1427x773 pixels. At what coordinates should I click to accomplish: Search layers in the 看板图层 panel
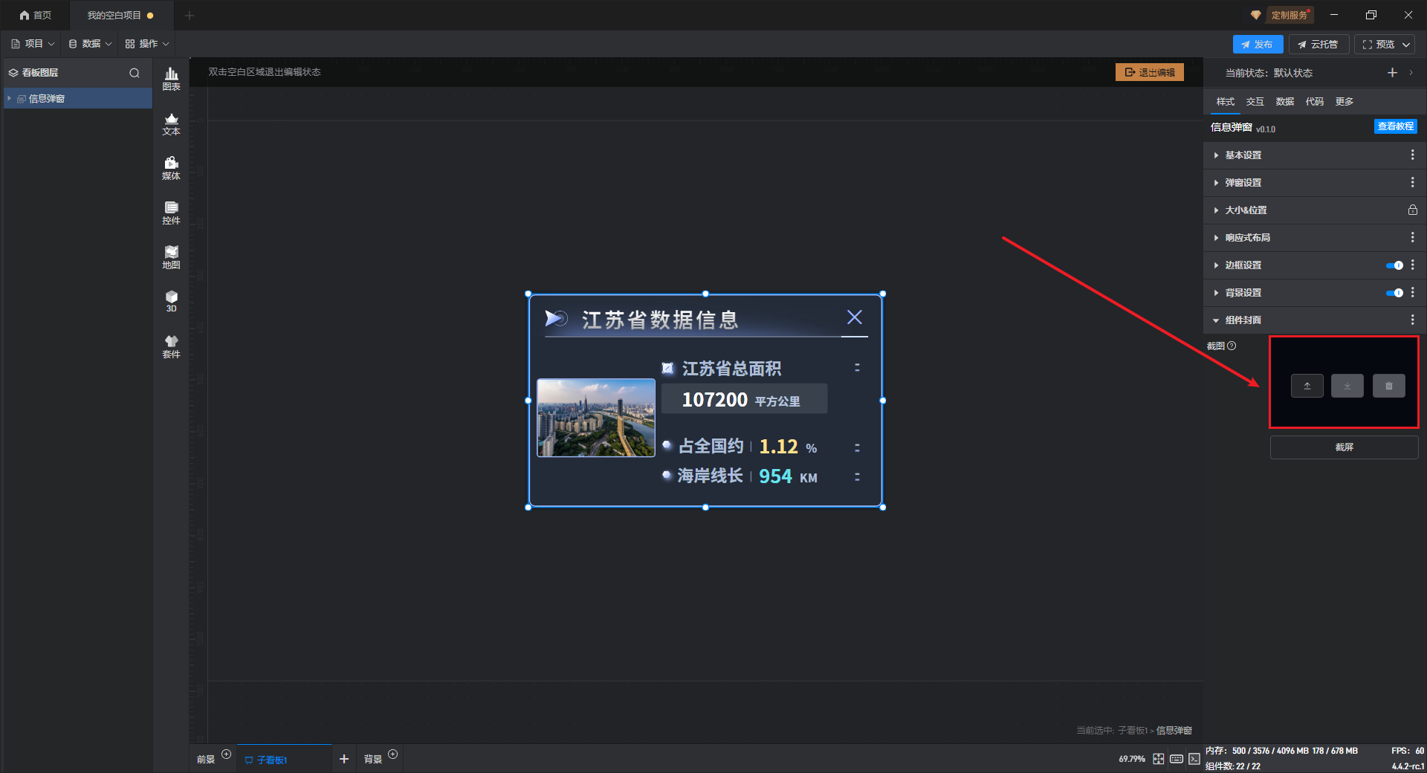click(x=135, y=73)
